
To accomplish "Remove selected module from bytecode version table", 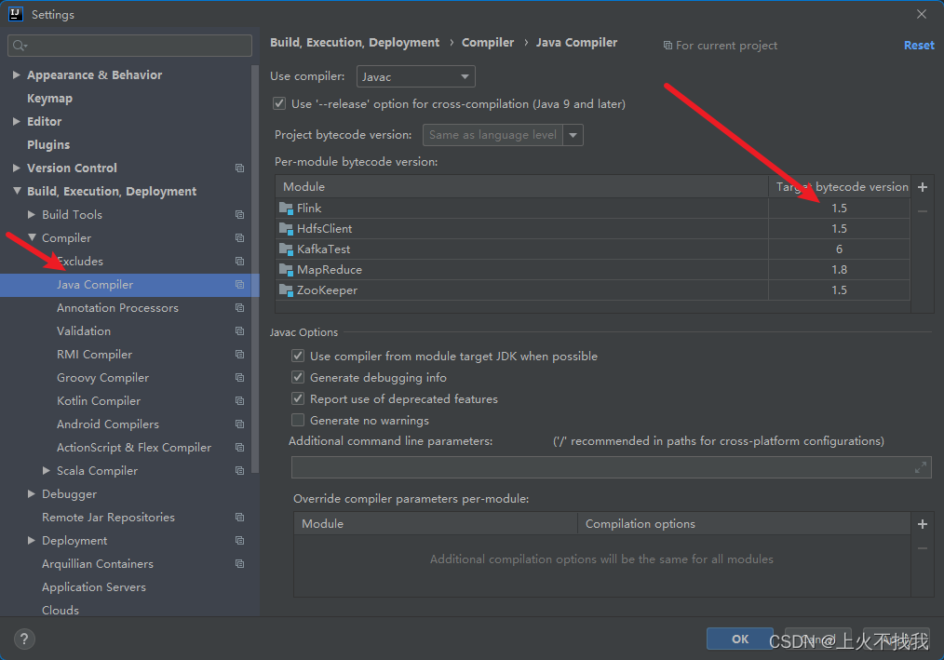I will 923,211.
